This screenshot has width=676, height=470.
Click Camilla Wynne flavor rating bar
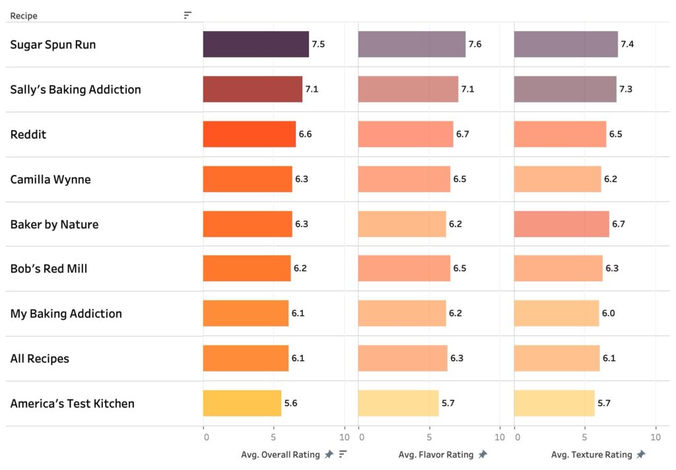tap(404, 179)
